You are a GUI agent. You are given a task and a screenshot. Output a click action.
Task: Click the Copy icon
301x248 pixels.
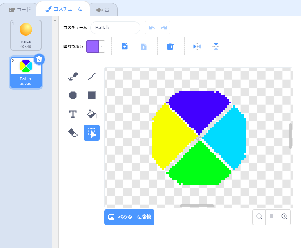(124, 46)
